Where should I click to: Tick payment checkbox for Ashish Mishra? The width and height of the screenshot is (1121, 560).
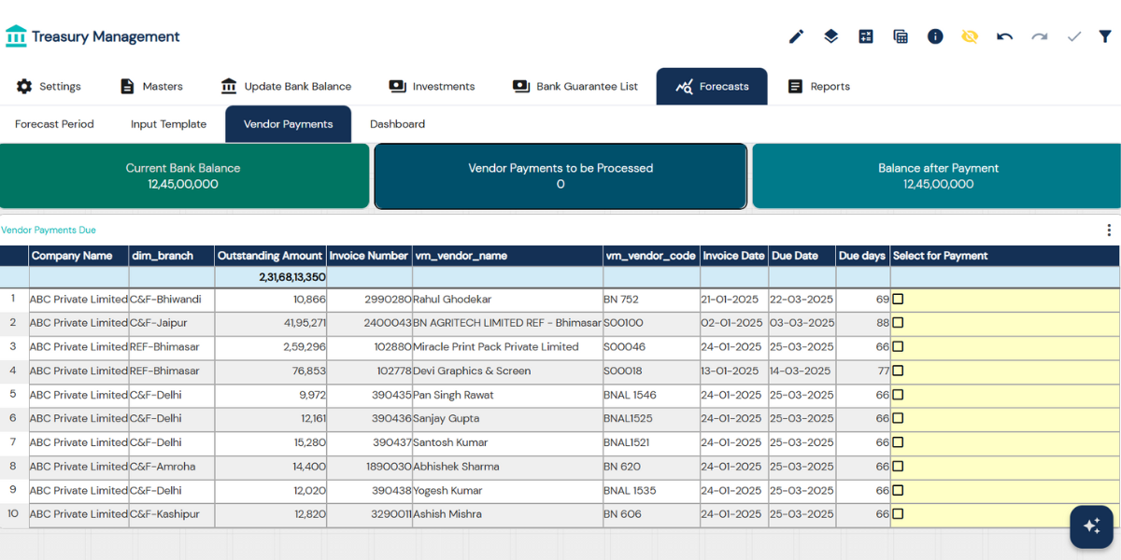(898, 514)
